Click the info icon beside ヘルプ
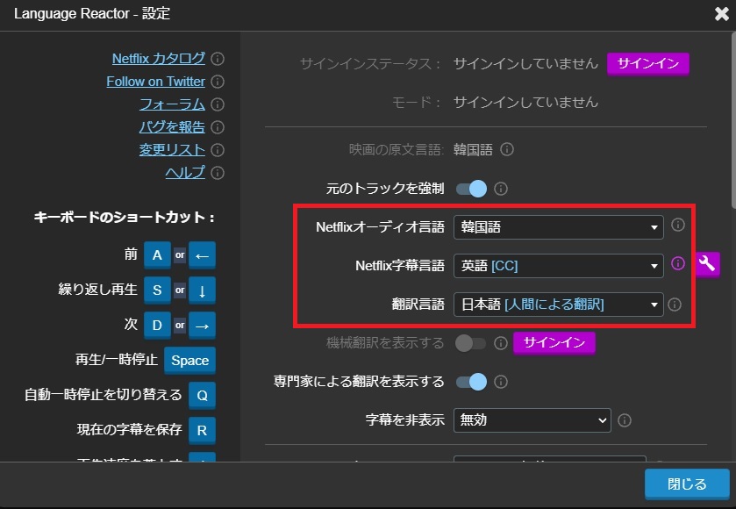The height and width of the screenshot is (509, 736). pos(218,173)
